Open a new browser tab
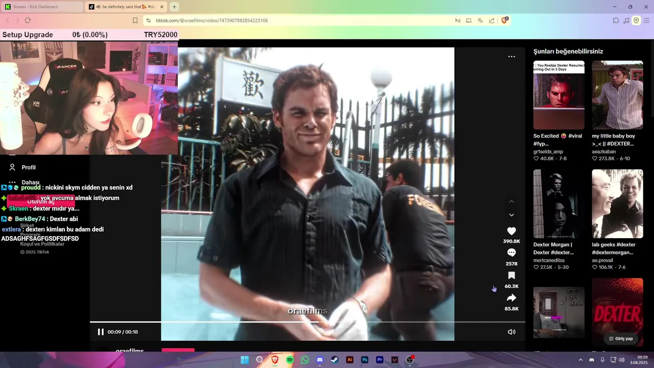This screenshot has width=654, height=368. 174,7
